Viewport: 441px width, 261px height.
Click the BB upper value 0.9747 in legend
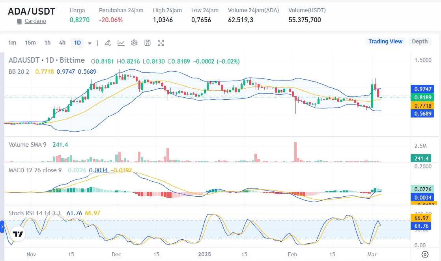pos(66,72)
